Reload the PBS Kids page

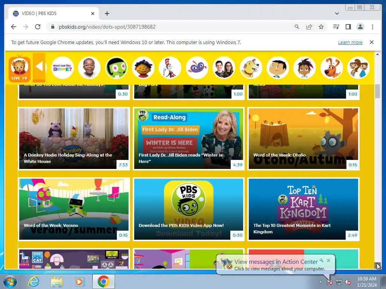point(38,27)
